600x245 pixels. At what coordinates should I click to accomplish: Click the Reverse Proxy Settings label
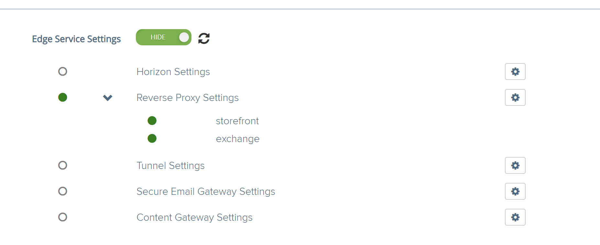(x=187, y=98)
